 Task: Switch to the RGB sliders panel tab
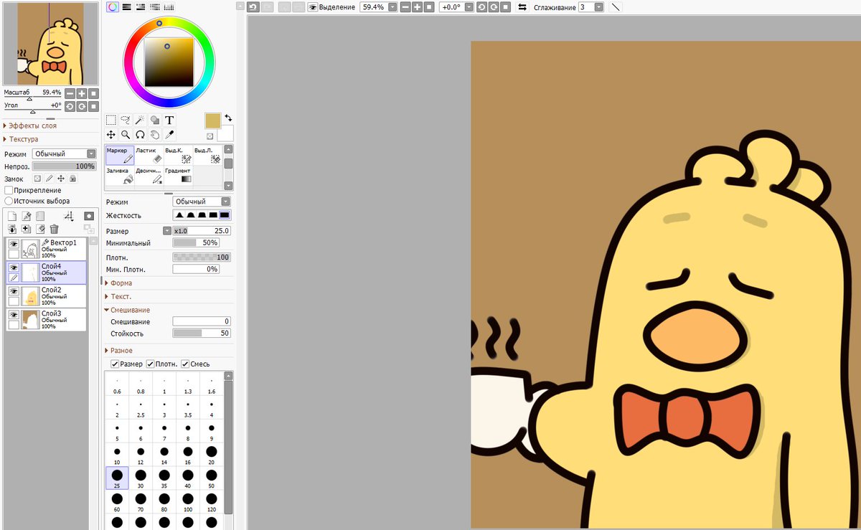click(126, 6)
